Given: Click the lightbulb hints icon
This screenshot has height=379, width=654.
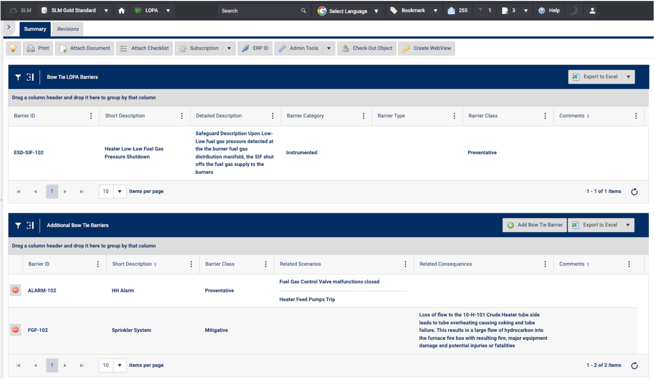Looking at the screenshot, I should pos(14,48).
